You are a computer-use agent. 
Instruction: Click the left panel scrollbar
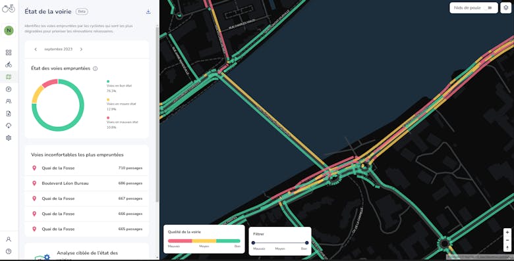point(157,114)
